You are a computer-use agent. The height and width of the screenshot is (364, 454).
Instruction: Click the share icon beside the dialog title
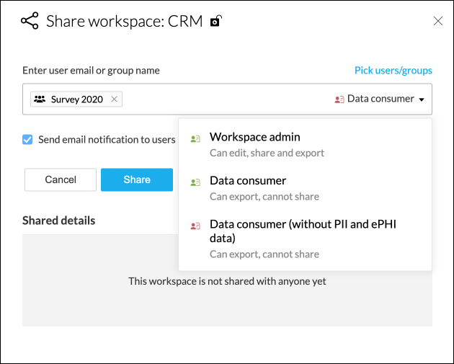30,21
